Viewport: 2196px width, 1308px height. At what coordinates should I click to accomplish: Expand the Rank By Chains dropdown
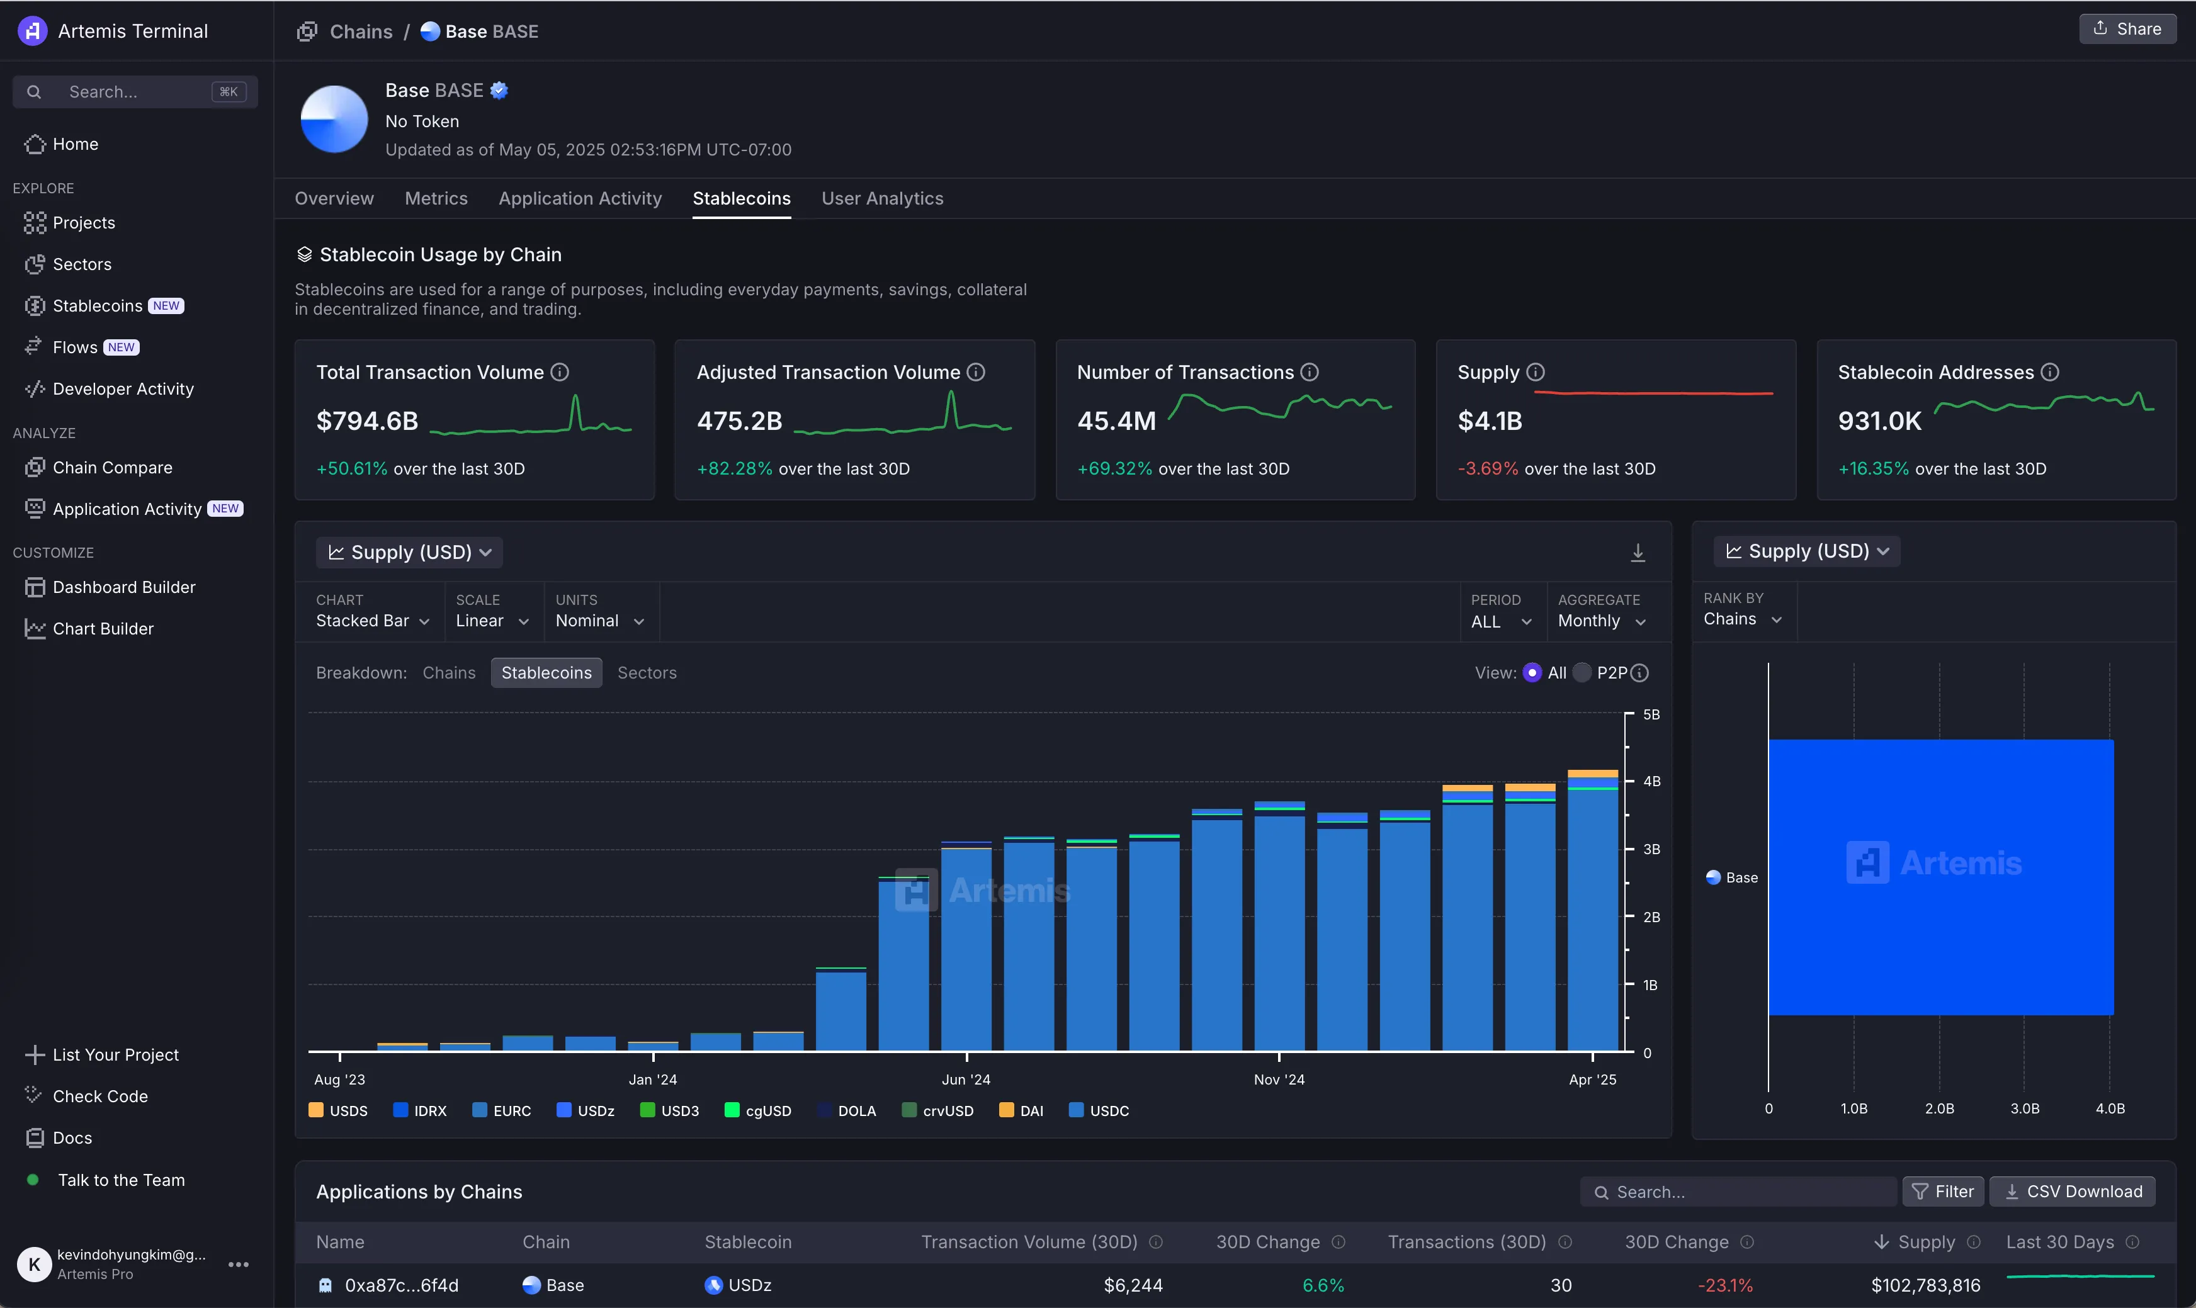point(1741,618)
